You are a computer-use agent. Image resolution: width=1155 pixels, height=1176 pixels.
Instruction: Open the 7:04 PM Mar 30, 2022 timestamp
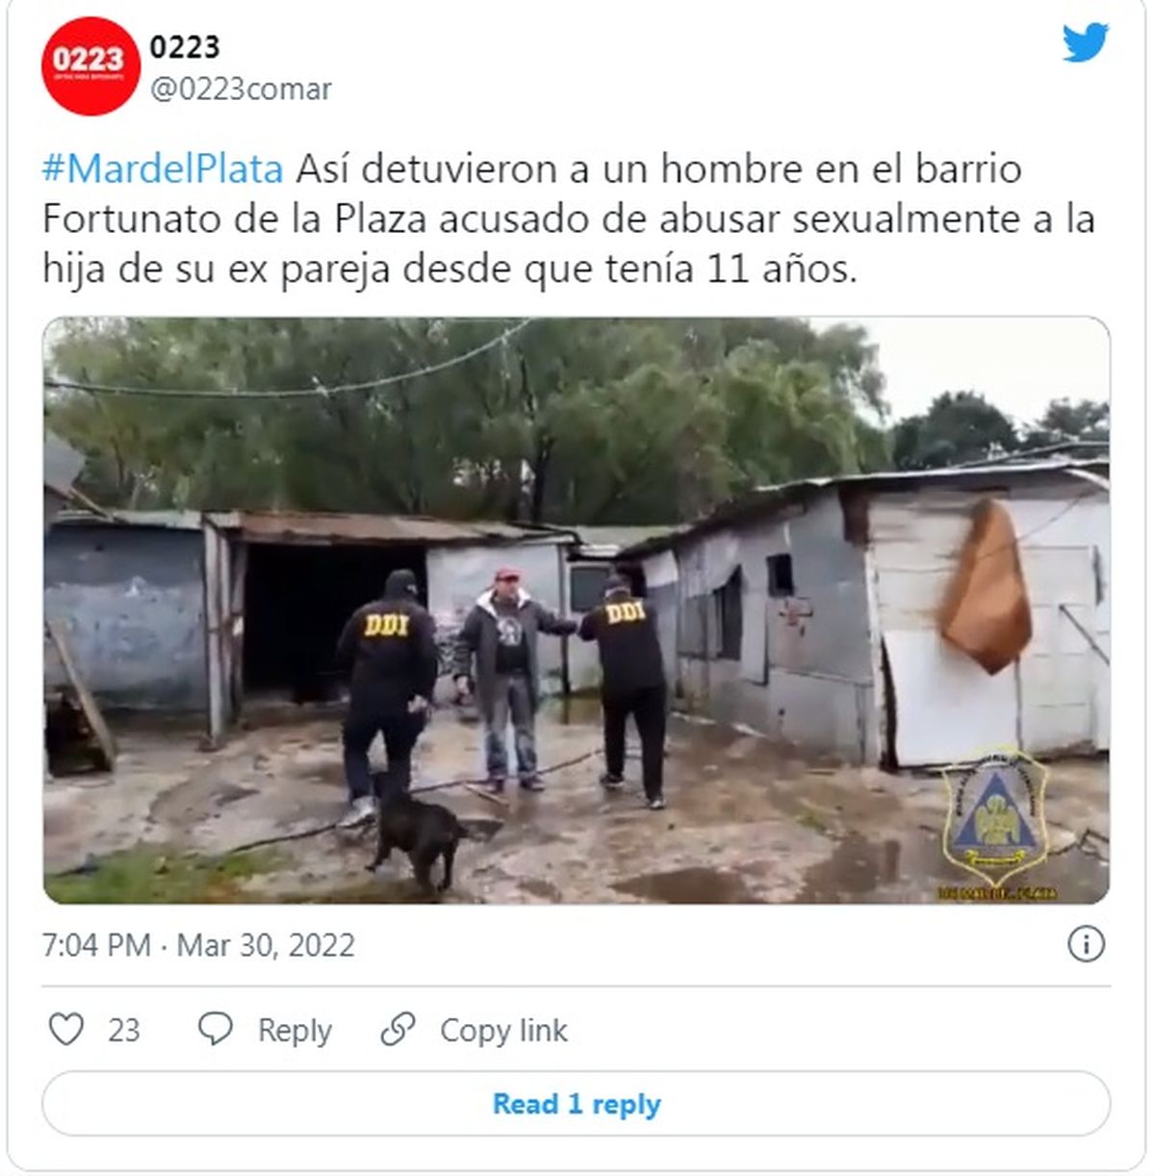(x=198, y=945)
